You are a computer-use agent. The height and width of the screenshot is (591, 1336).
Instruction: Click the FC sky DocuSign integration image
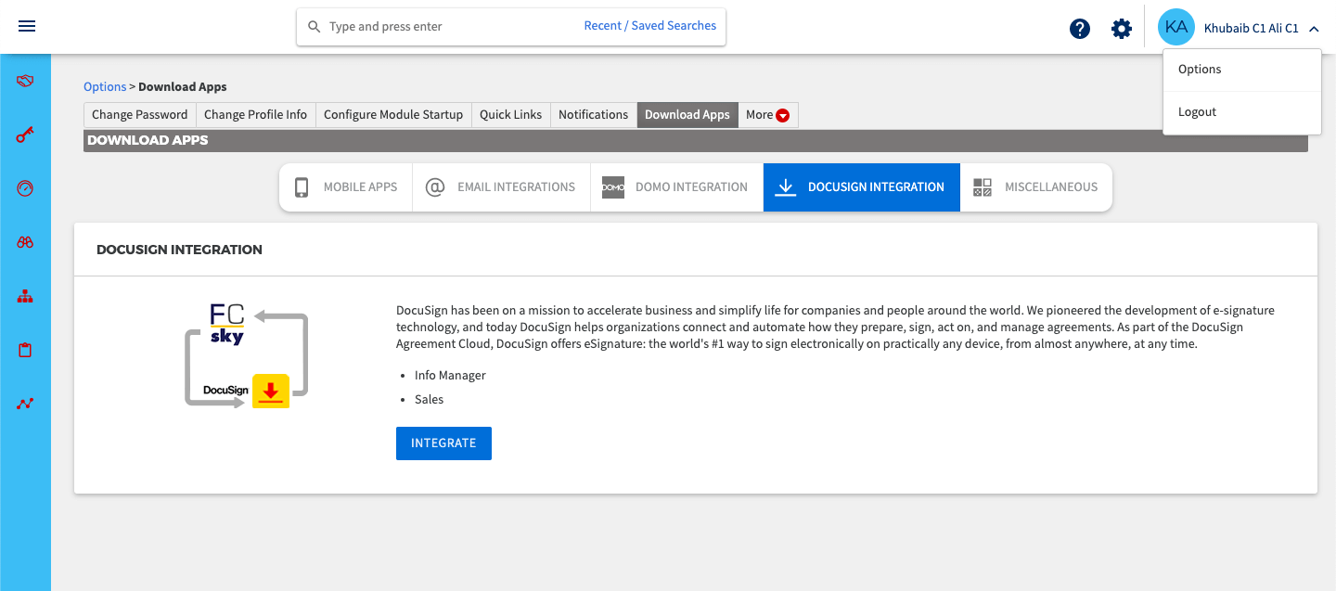pos(247,355)
